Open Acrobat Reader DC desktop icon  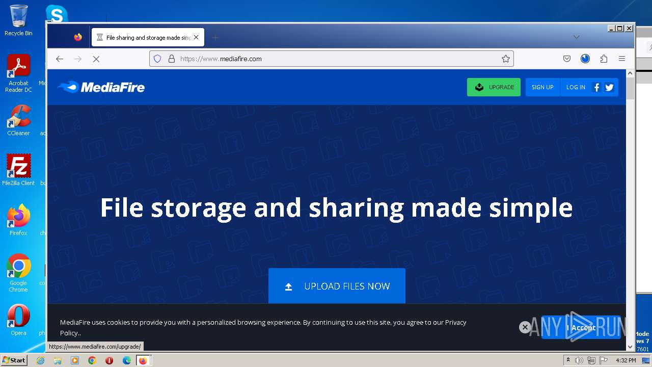pos(18,73)
